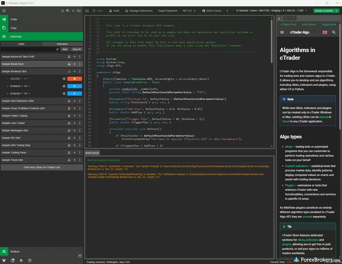342x264 pixels.
Task: Click the detach window icon
Action: (68, 11)
